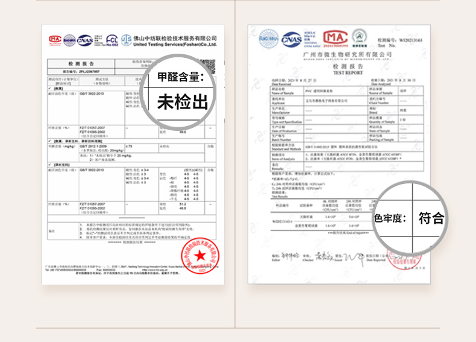Click the red MA logo on right report

tap(336, 39)
